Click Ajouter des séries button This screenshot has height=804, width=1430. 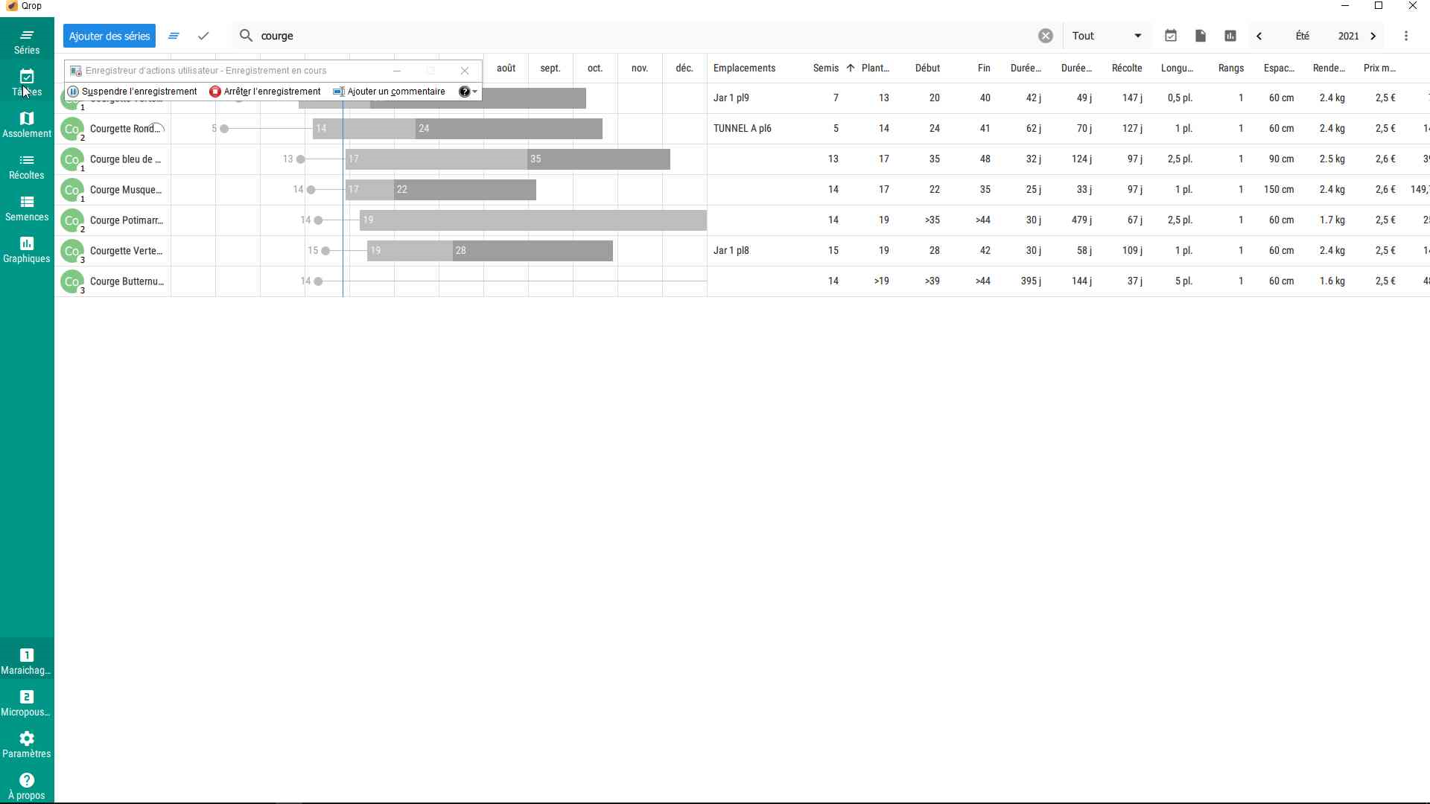click(109, 36)
